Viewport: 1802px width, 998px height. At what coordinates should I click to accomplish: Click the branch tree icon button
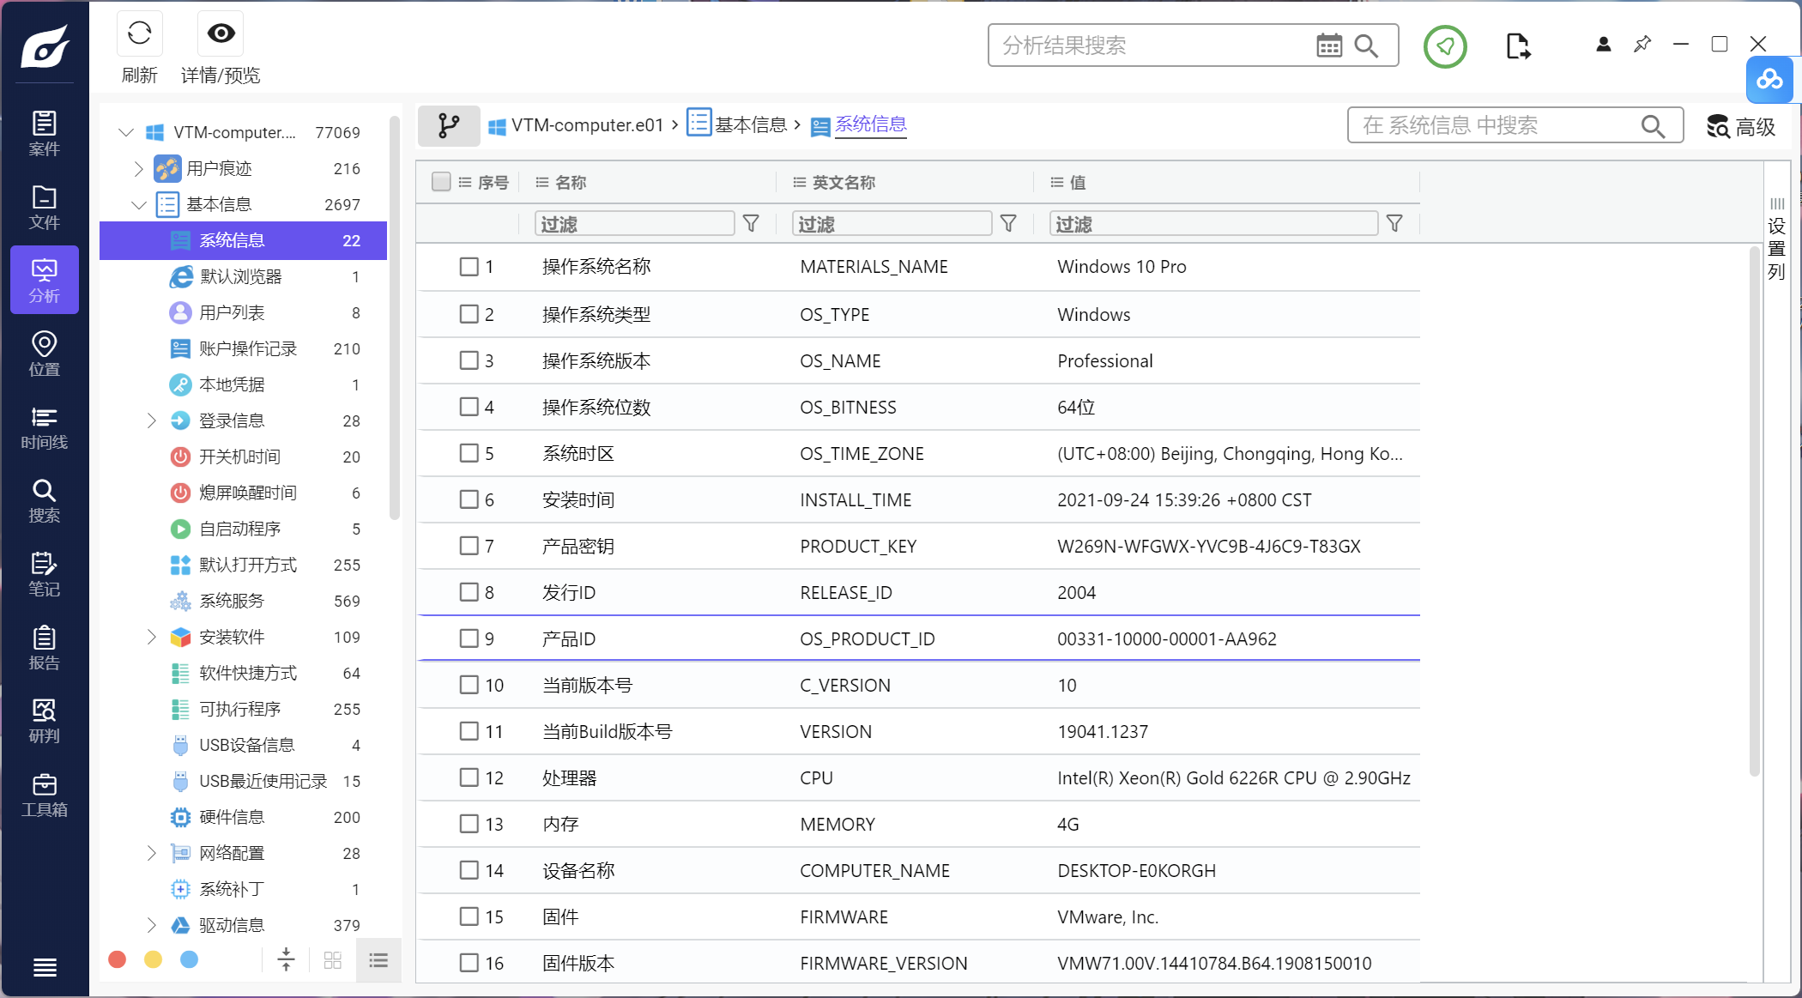[449, 125]
